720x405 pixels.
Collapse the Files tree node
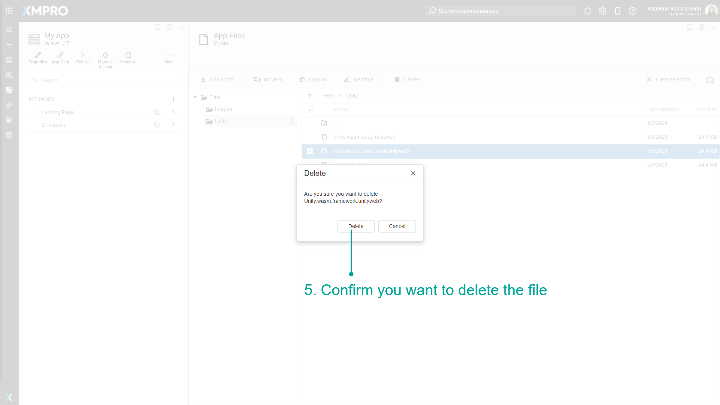tap(195, 97)
